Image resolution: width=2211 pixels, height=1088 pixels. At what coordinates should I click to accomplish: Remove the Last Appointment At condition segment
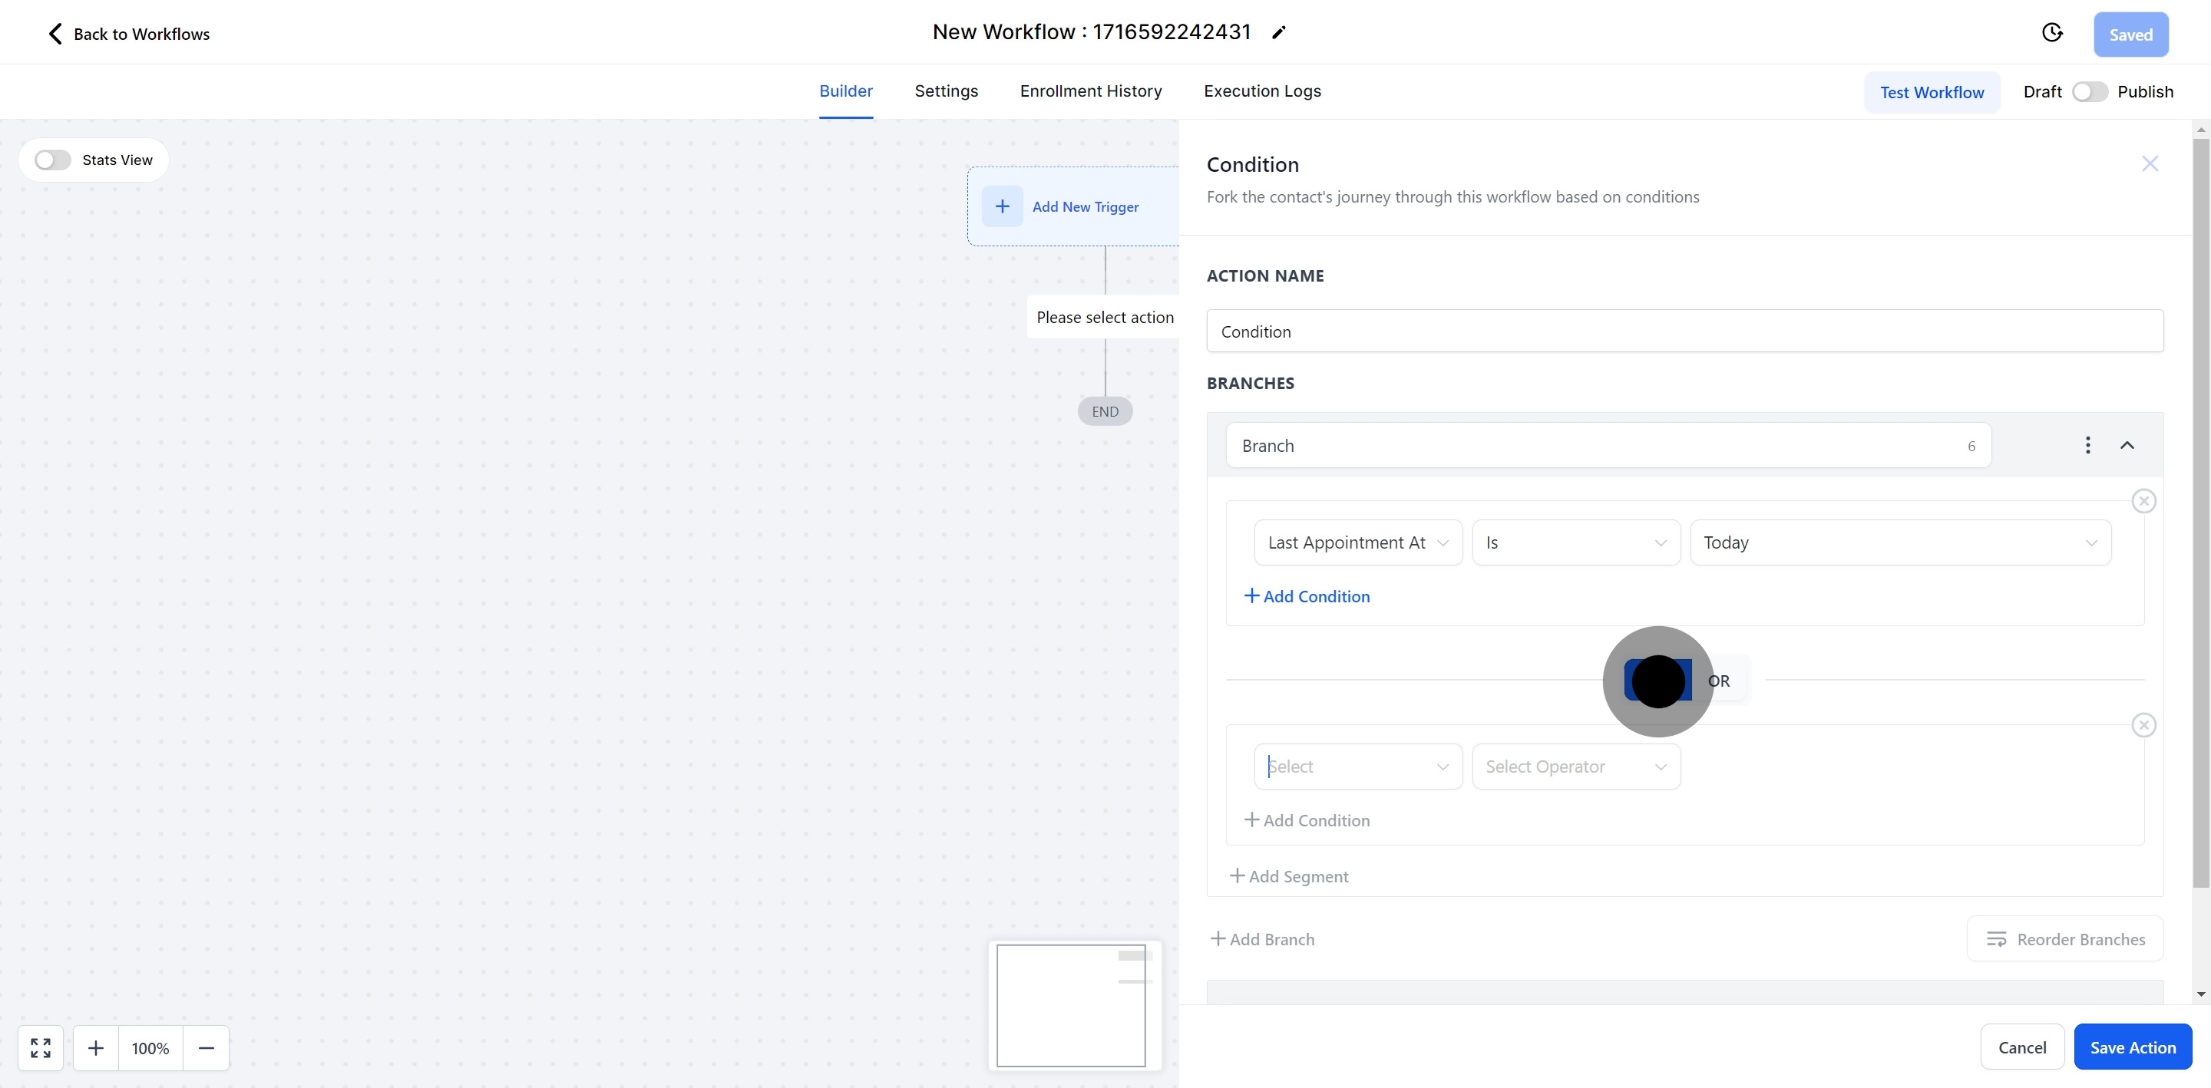click(x=2143, y=502)
